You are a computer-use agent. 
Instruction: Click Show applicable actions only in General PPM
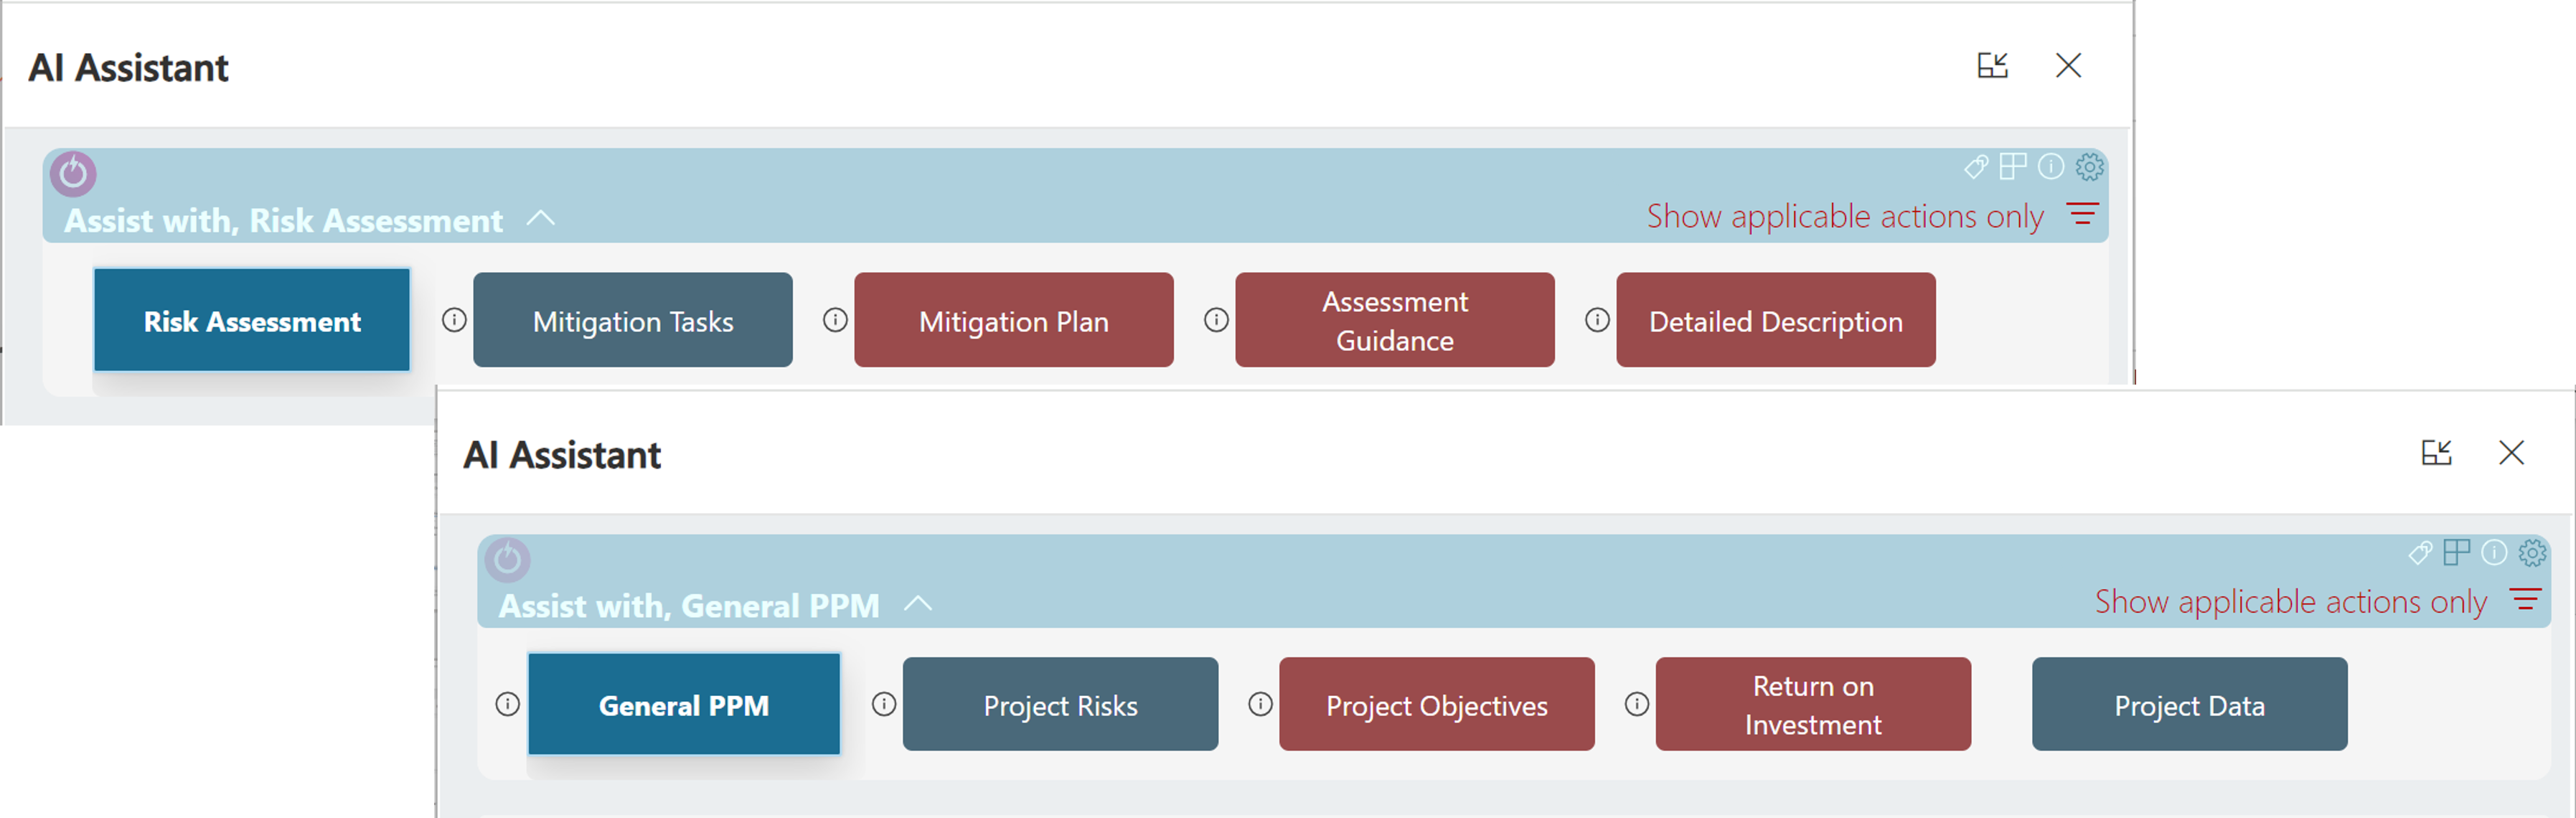tap(2290, 602)
